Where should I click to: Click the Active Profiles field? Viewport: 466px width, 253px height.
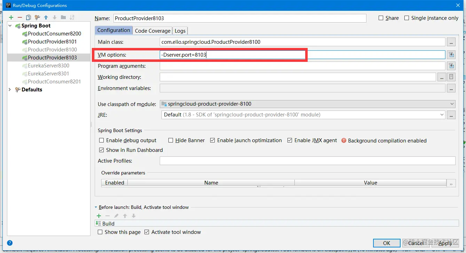(307, 161)
